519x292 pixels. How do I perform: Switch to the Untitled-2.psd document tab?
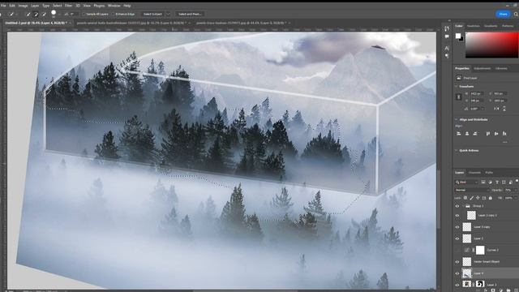click(36, 23)
